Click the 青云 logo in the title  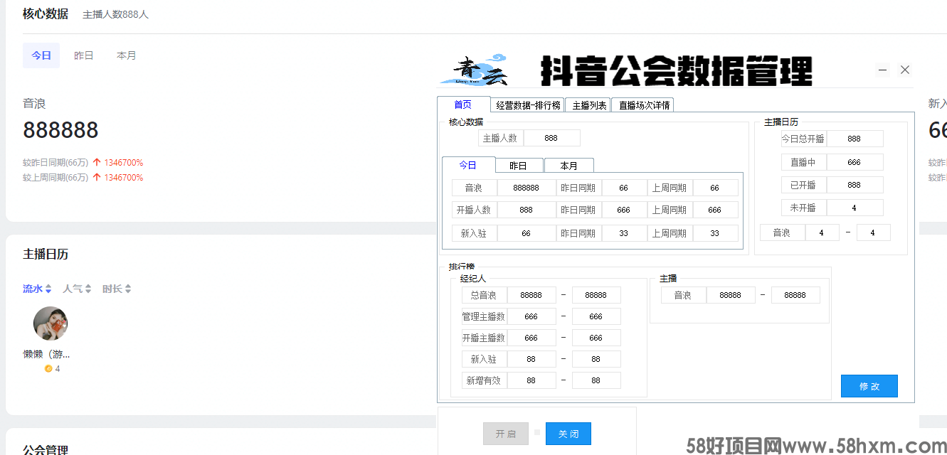473,70
